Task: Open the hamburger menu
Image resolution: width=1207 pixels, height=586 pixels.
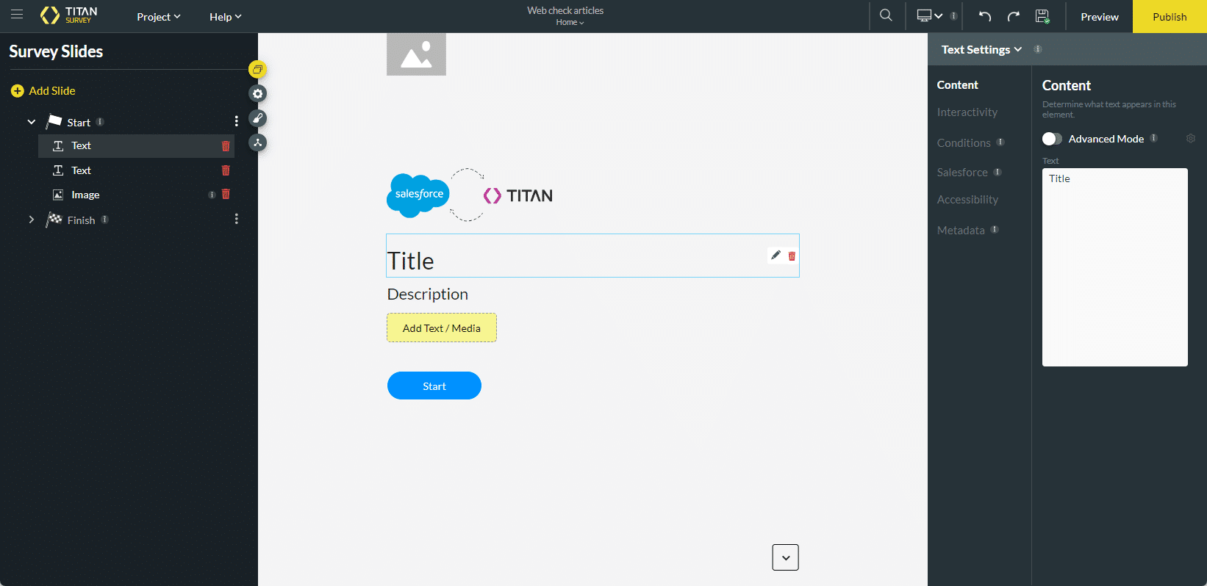Action: tap(16, 15)
